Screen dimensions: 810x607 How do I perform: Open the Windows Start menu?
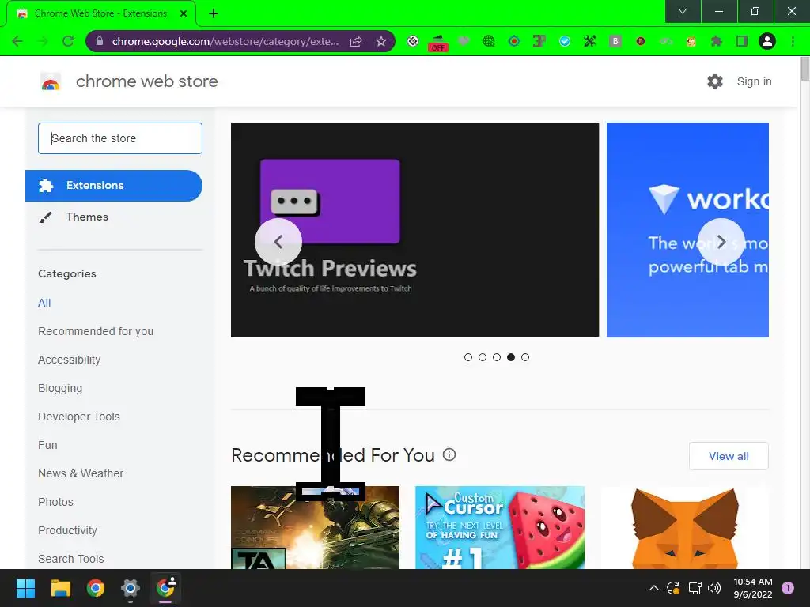(25, 588)
